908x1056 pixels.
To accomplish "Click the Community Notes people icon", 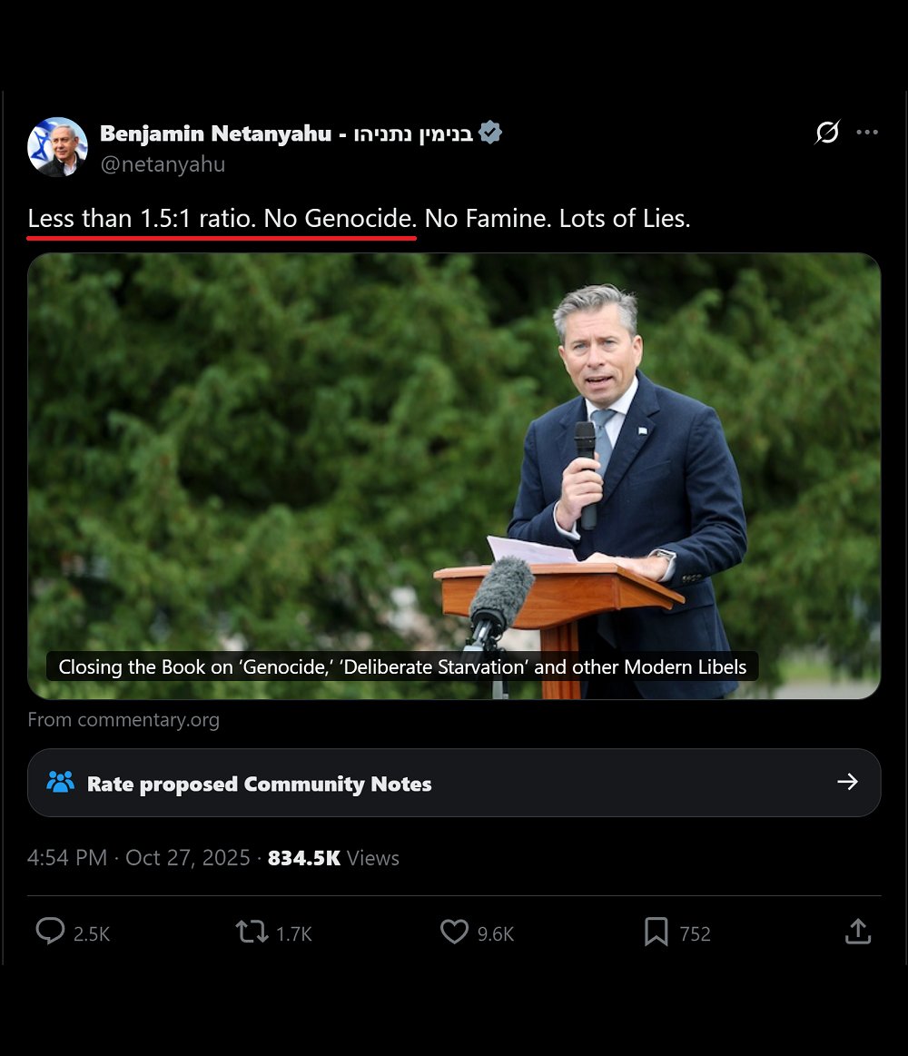I will [61, 782].
